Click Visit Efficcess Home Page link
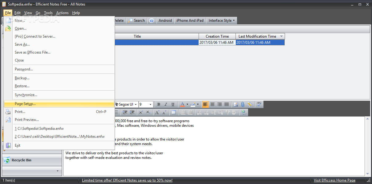 pyautogui.click(x=334, y=180)
